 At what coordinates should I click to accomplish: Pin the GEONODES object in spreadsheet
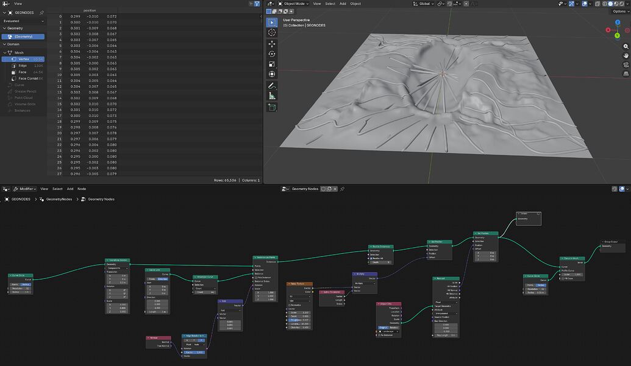click(x=41, y=12)
